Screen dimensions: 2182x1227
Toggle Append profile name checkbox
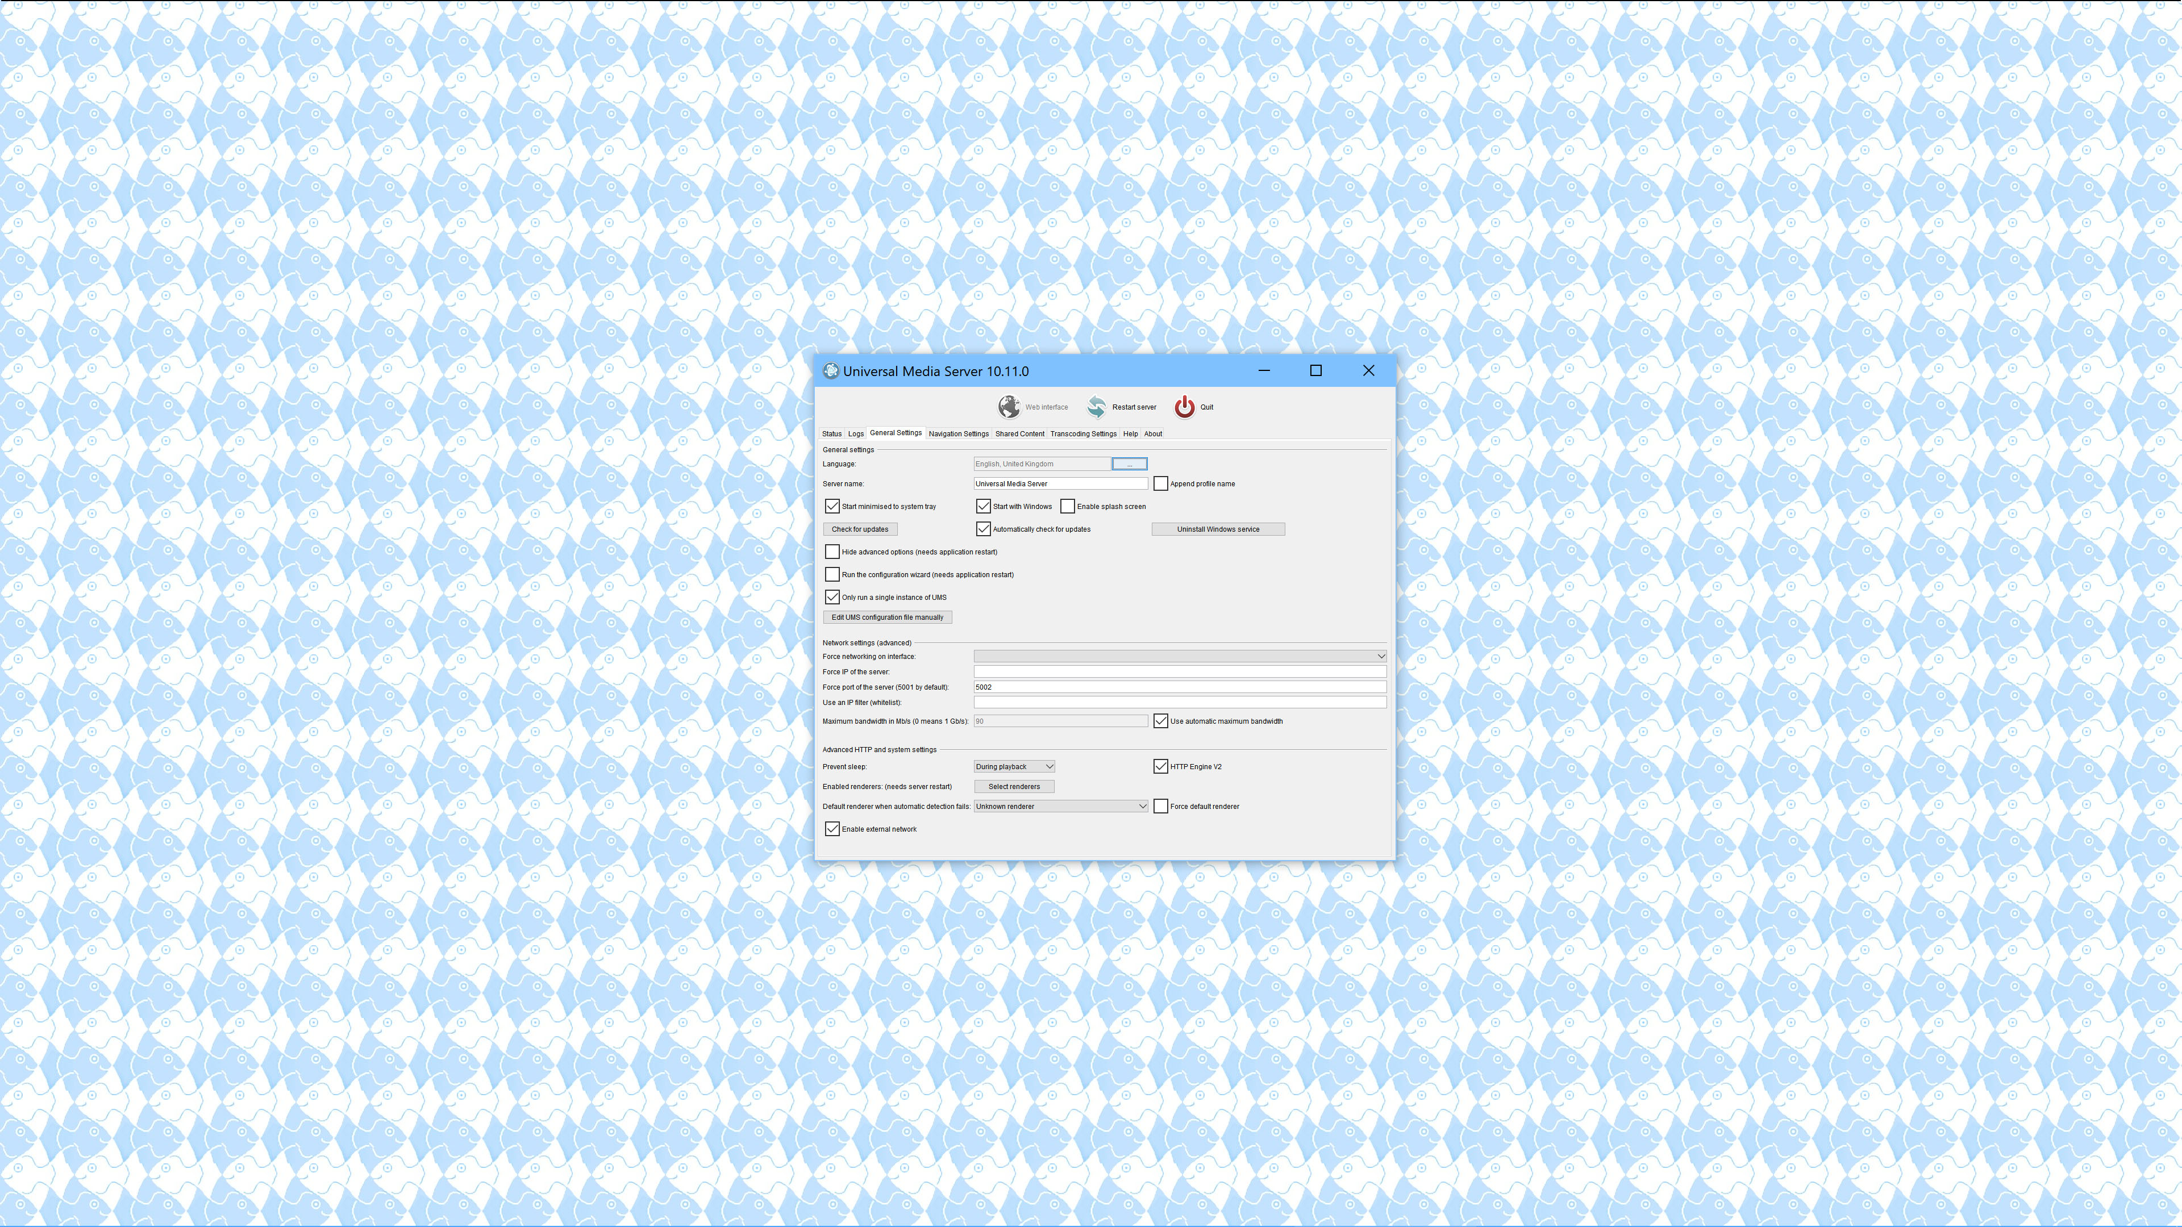pos(1160,483)
